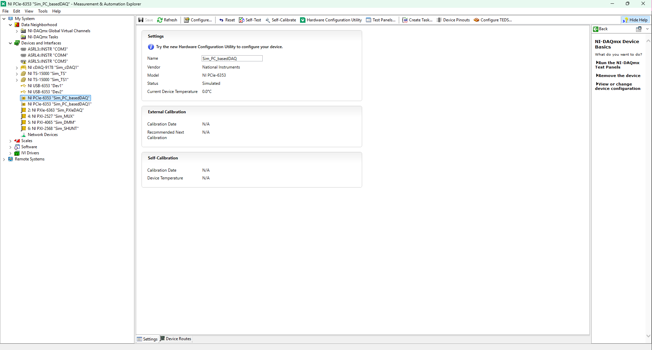652x350 pixels.
Task: Open the View menu
Action: point(29,11)
